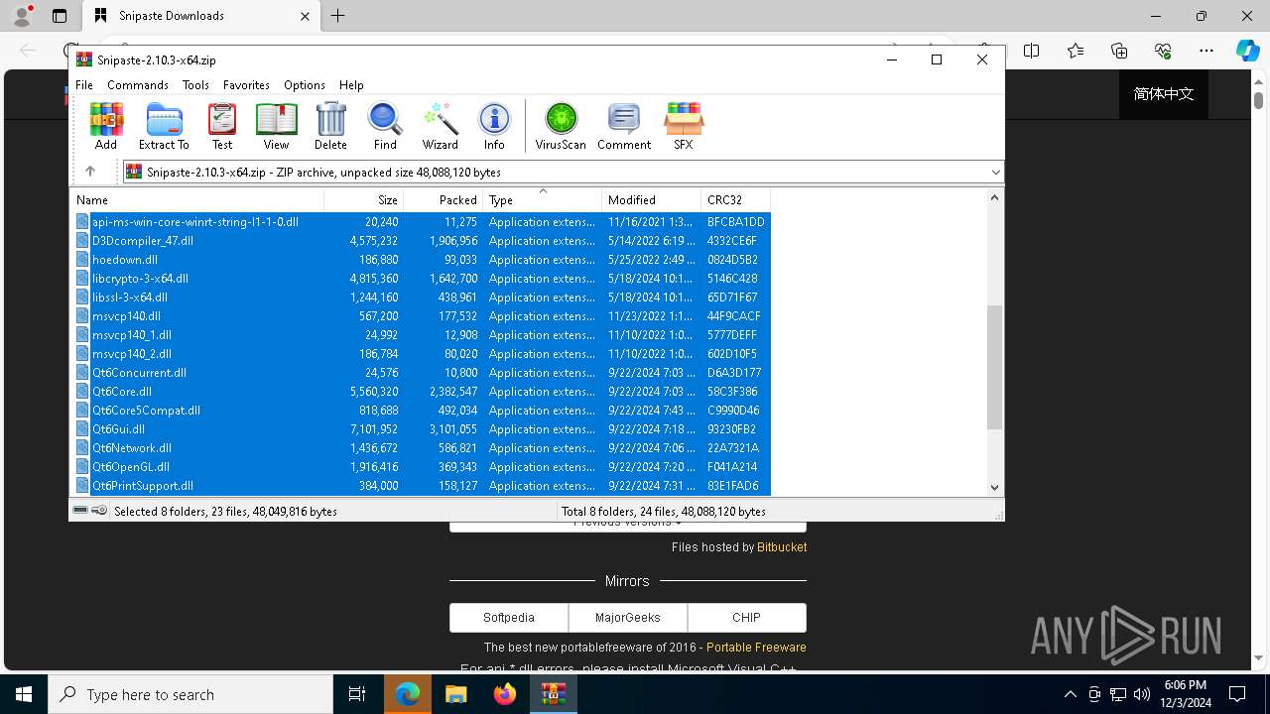1270x714 pixels.
Task: Select Qt6Network.dll file row
Action: pos(421,448)
